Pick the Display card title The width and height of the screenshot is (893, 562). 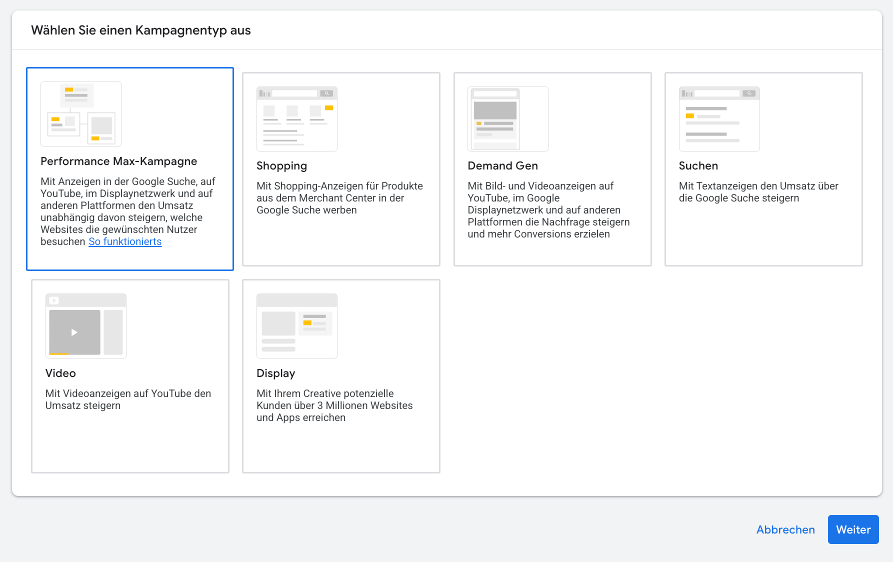point(276,373)
